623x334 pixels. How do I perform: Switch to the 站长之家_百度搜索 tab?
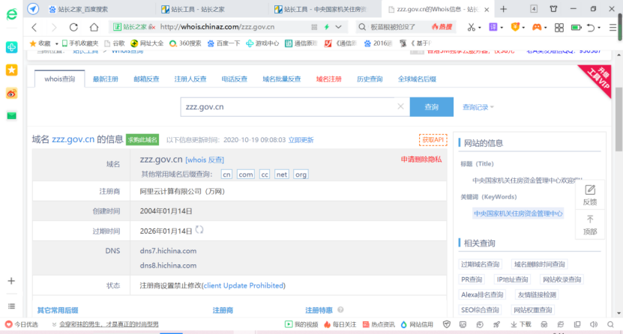pos(83,9)
